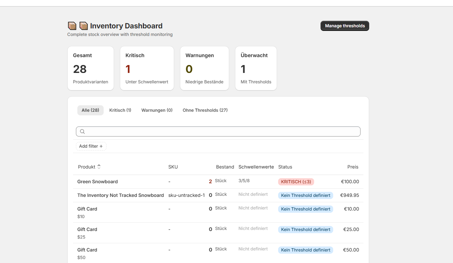
Task: Open The Inventory Not Tracked Snowboard row
Action: [x=121, y=195]
